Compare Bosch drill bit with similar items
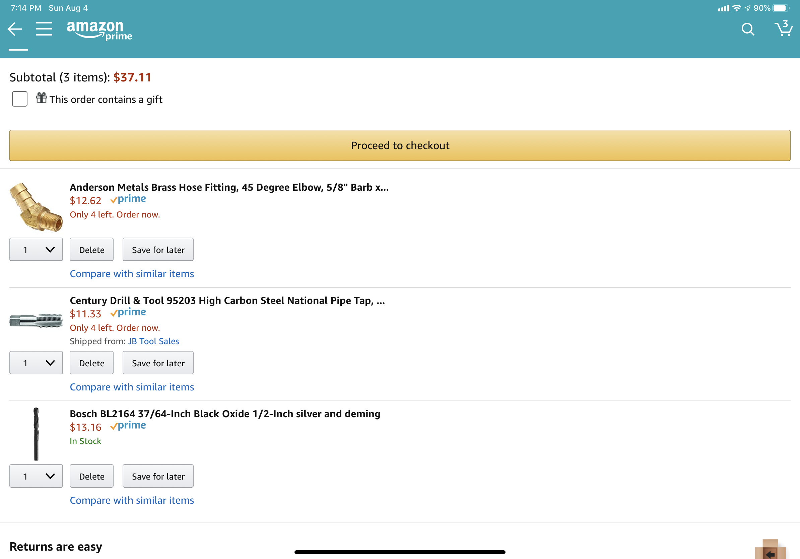 (132, 500)
